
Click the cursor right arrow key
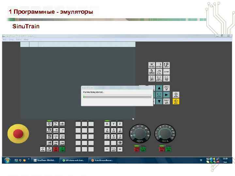point(166,95)
